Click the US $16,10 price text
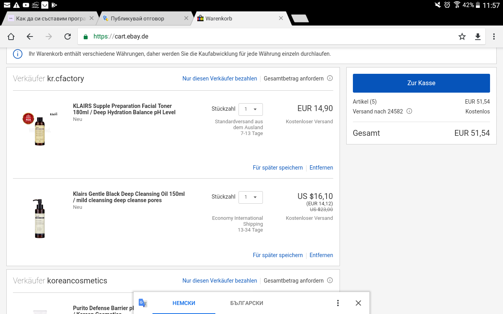Viewport: 503px width, 314px height. click(315, 196)
